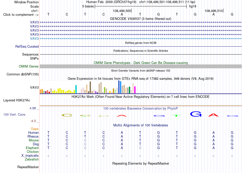Select the 'Mouse' species label
The width and height of the screenshot is (242, 173).
[34, 140]
